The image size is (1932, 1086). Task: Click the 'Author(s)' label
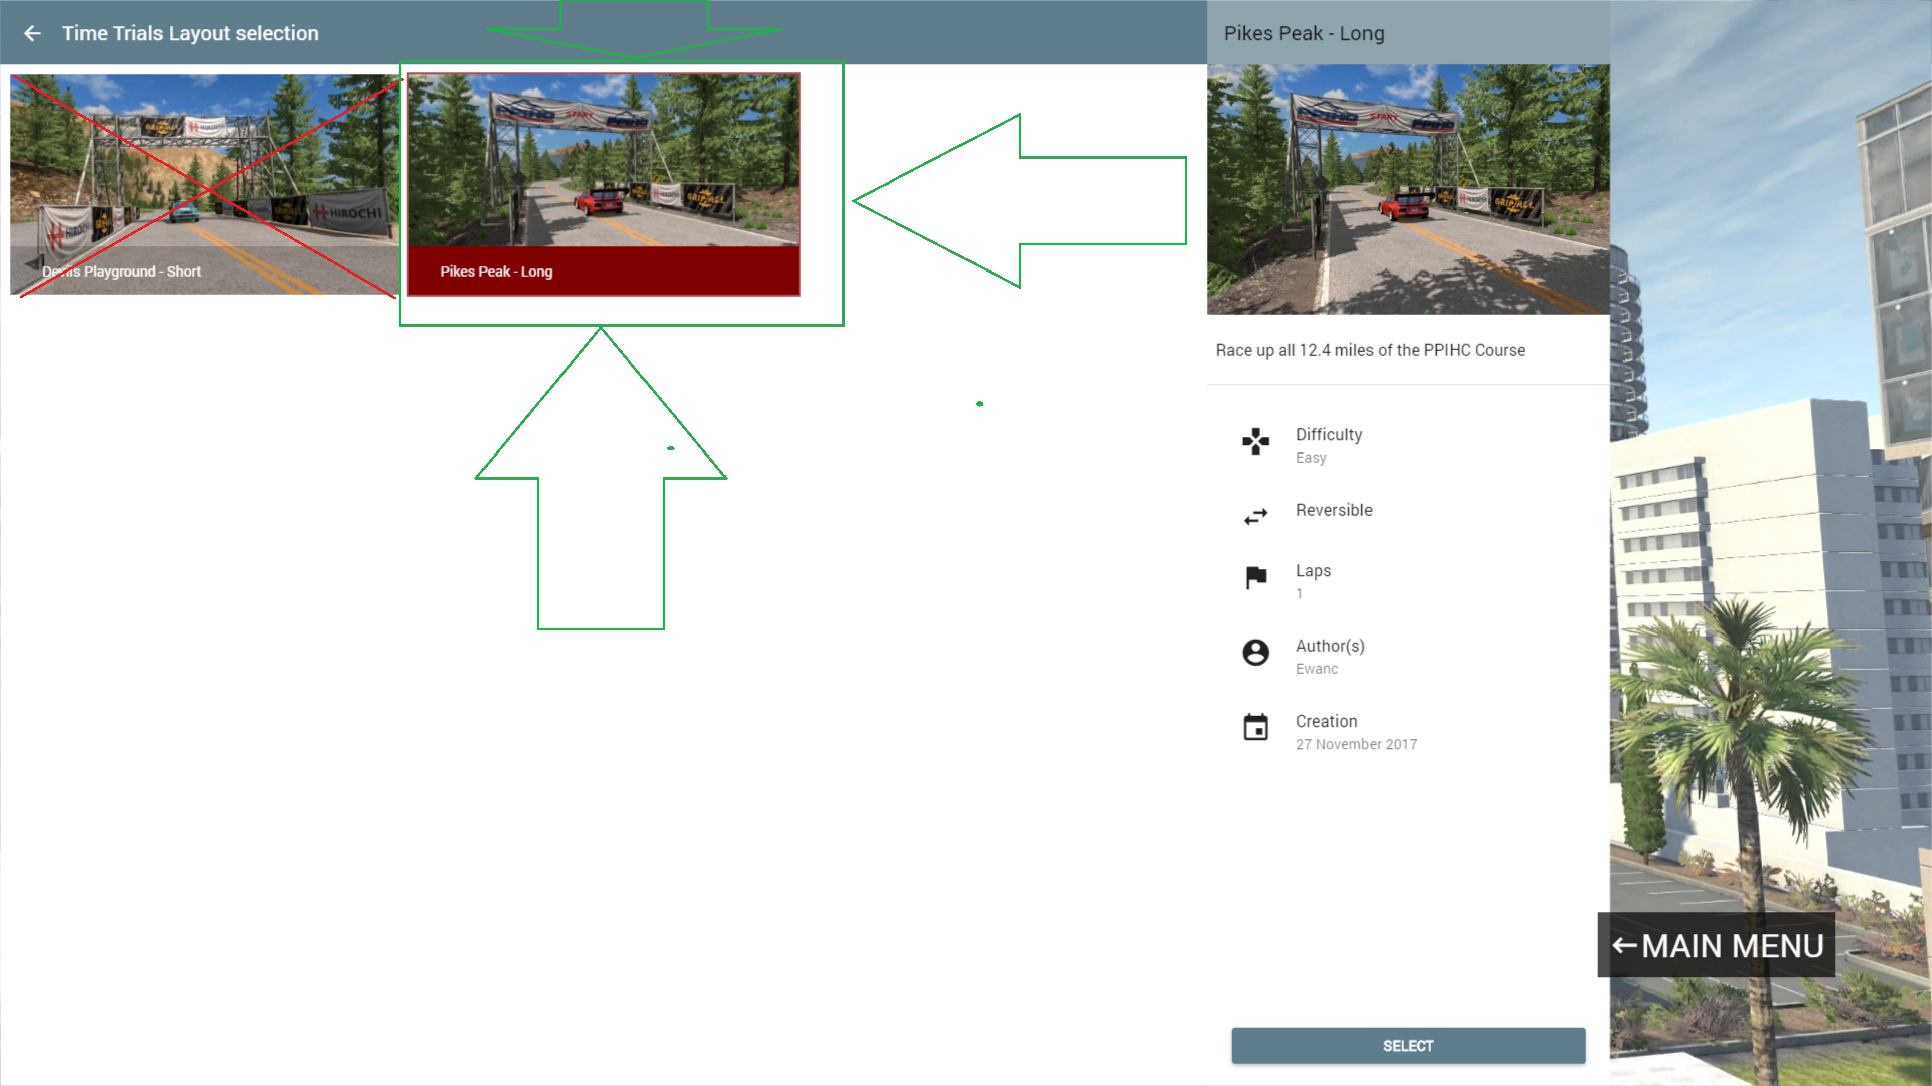coord(1330,645)
